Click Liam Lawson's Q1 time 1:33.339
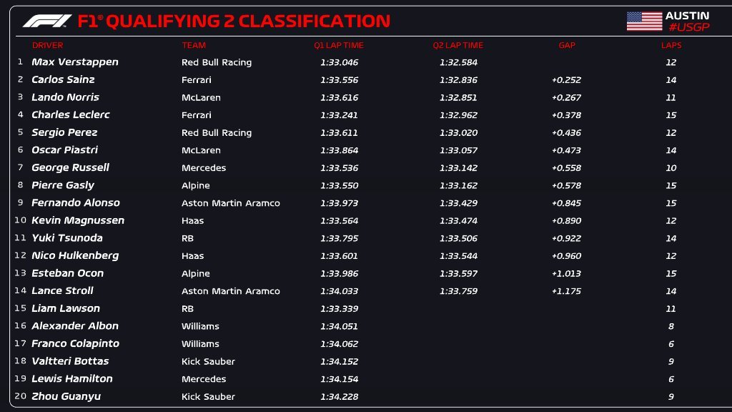Viewport: 732px width, 412px height. click(x=340, y=308)
